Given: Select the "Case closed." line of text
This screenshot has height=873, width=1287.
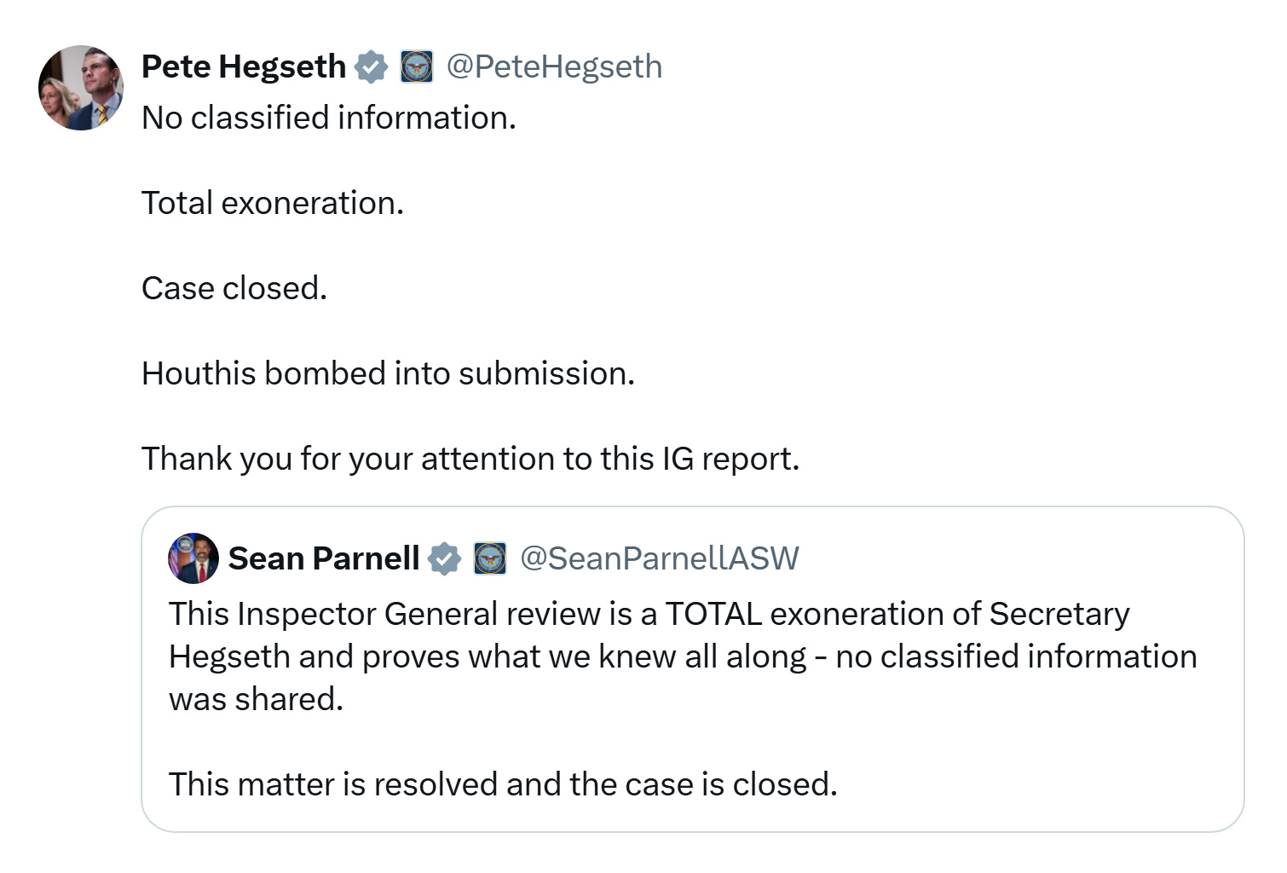Looking at the screenshot, I should [x=234, y=288].
